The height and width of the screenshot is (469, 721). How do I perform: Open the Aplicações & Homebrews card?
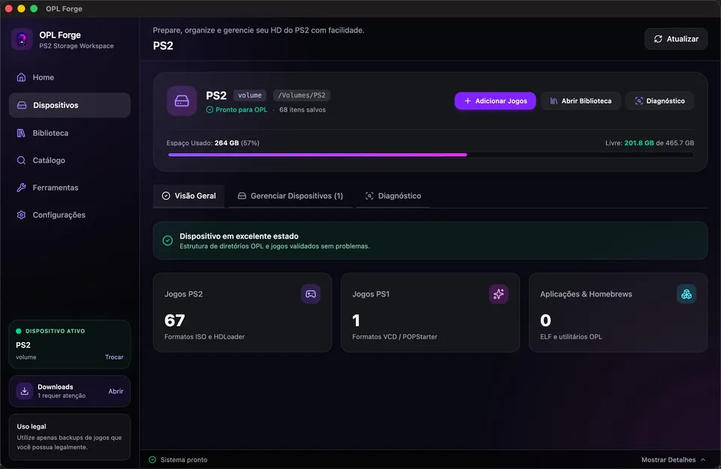[x=618, y=313]
